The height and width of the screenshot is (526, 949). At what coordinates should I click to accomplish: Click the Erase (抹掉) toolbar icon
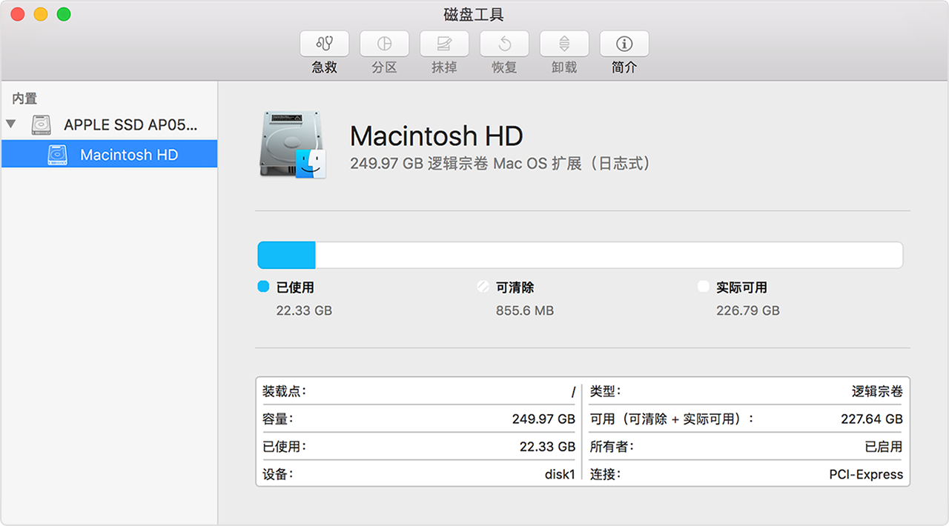coord(444,44)
